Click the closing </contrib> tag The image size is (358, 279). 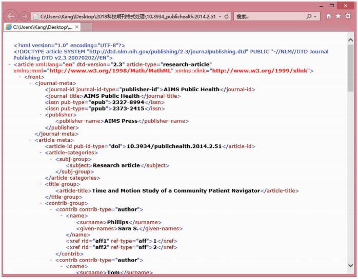[69, 254]
